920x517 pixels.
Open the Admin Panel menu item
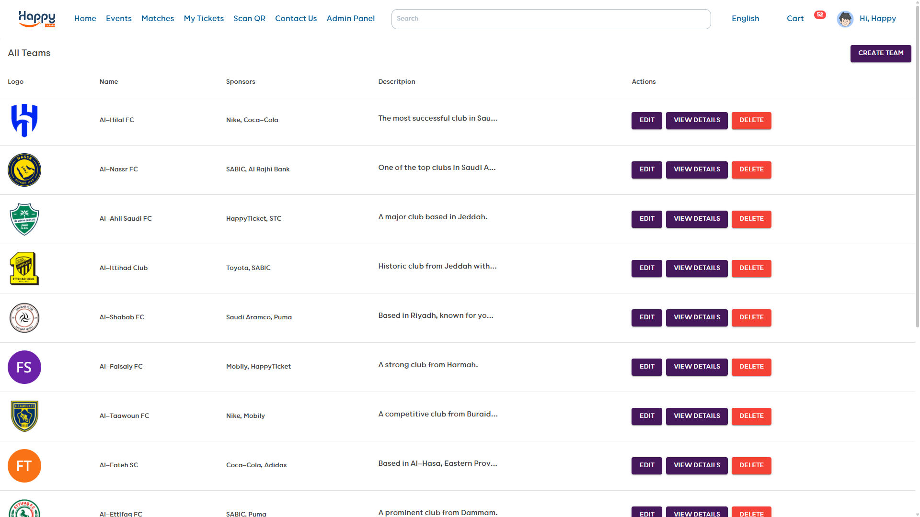[350, 19]
